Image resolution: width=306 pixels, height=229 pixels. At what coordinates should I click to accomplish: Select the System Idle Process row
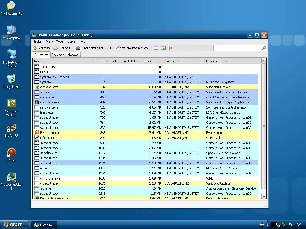(146, 77)
